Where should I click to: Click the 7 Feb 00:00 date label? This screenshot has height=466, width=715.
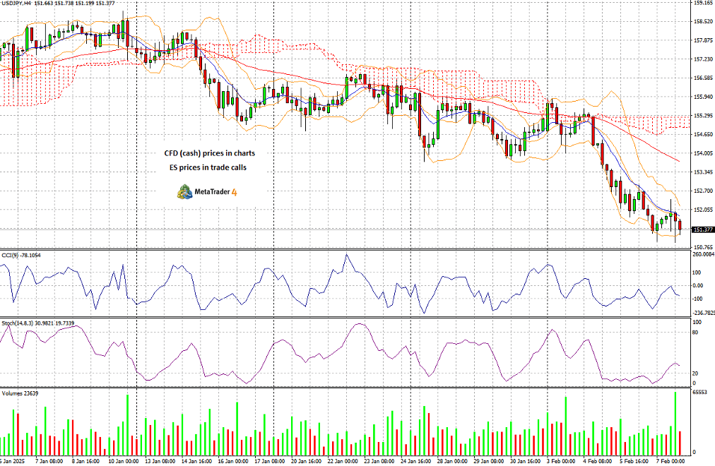click(670, 461)
